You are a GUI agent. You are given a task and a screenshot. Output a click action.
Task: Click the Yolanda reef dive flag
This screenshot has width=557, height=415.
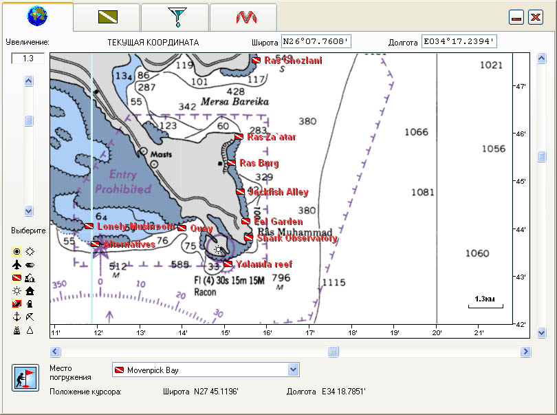point(228,264)
